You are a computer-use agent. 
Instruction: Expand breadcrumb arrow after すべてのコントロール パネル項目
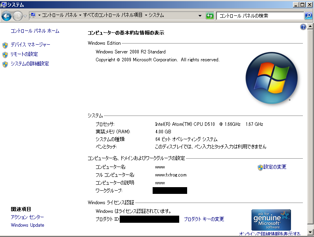point(146,15)
